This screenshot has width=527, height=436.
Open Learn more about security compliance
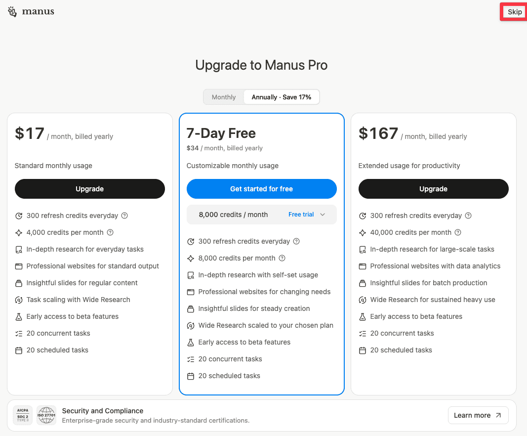point(478,415)
